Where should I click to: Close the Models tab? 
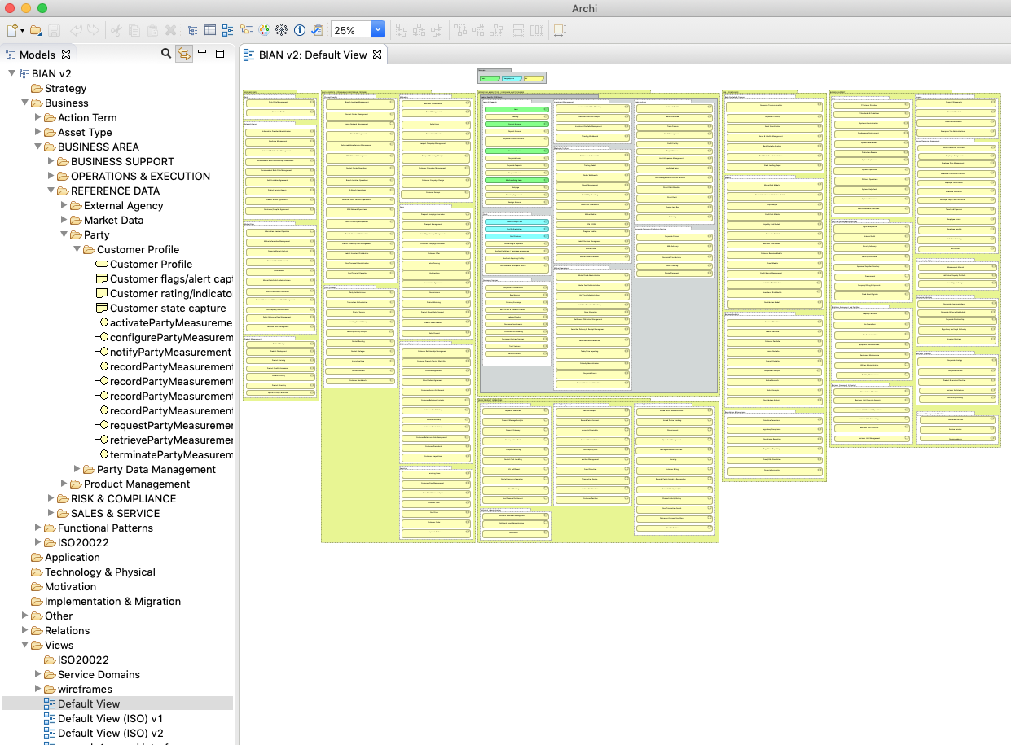click(67, 55)
